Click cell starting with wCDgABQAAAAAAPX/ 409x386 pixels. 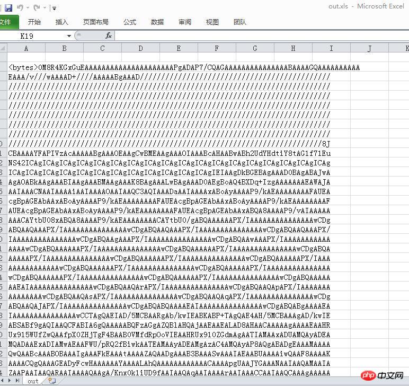tap(169, 277)
